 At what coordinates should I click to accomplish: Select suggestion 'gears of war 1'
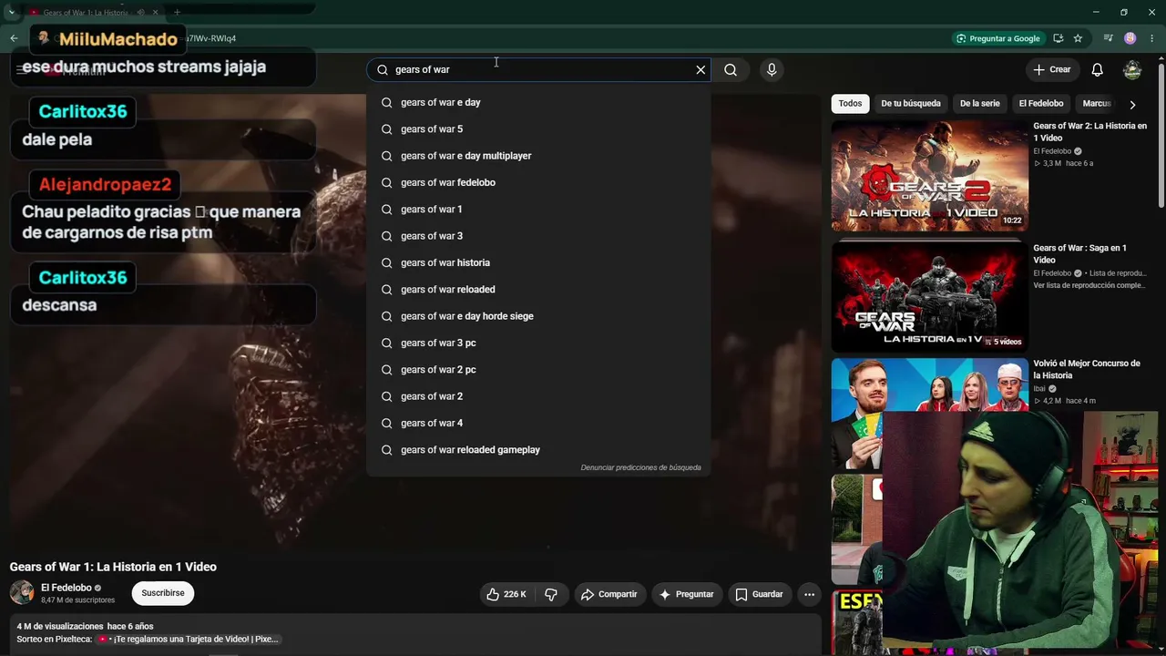tap(538, 209)
